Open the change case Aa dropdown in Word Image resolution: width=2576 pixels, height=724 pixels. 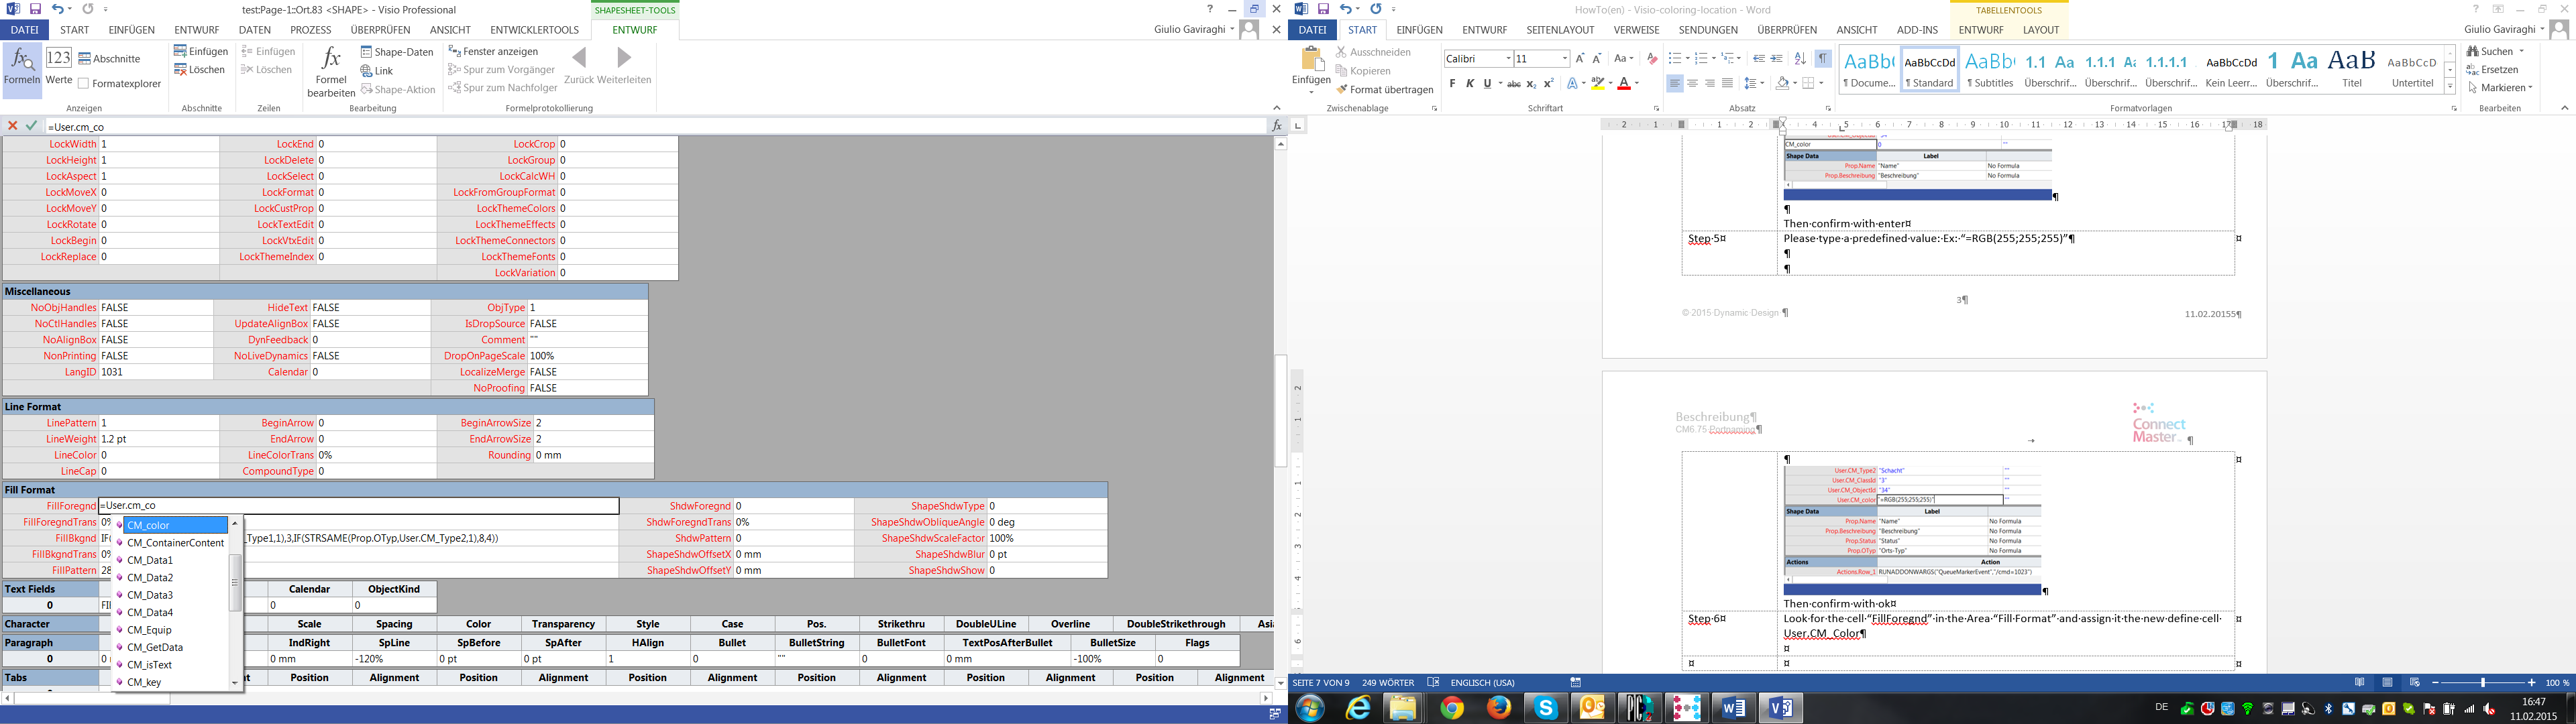coord(1624,59)
